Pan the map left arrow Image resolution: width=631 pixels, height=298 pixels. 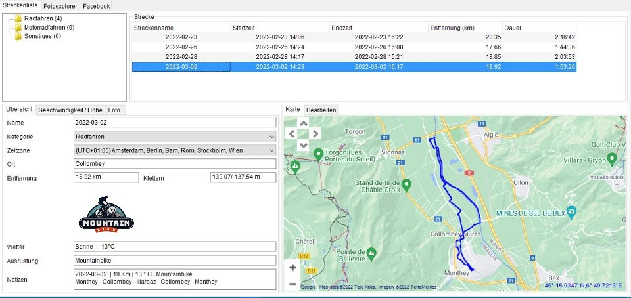292,134
